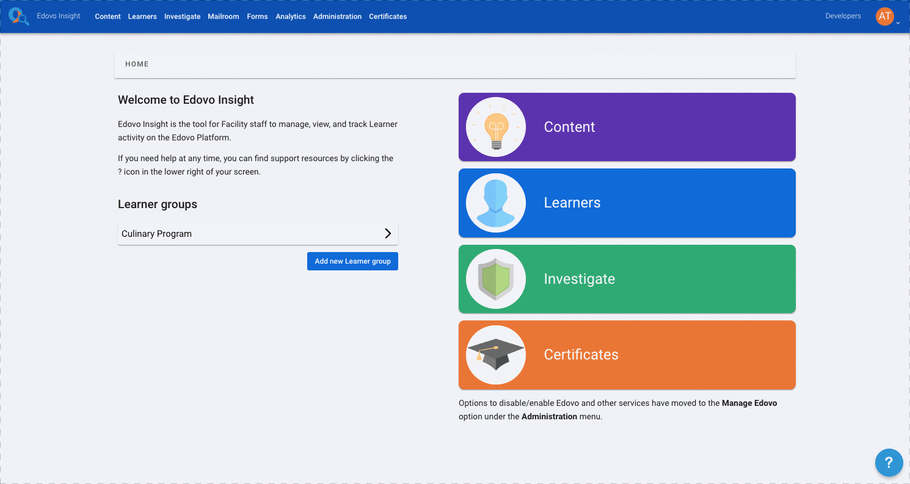Open the Learners menu in navigation bar
This screenshot has width=910, height=484.
142,16
